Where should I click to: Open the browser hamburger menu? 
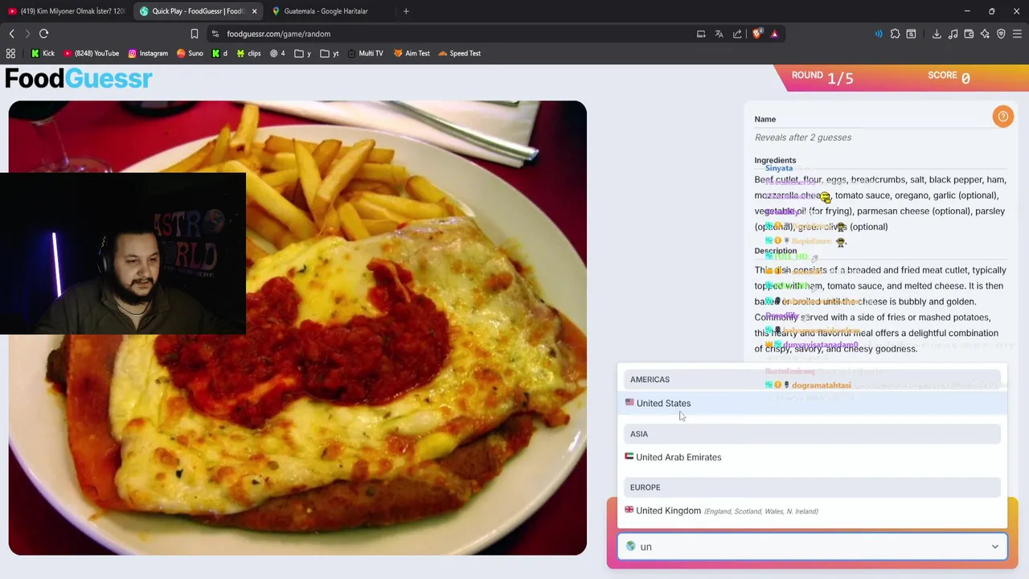1017,34
